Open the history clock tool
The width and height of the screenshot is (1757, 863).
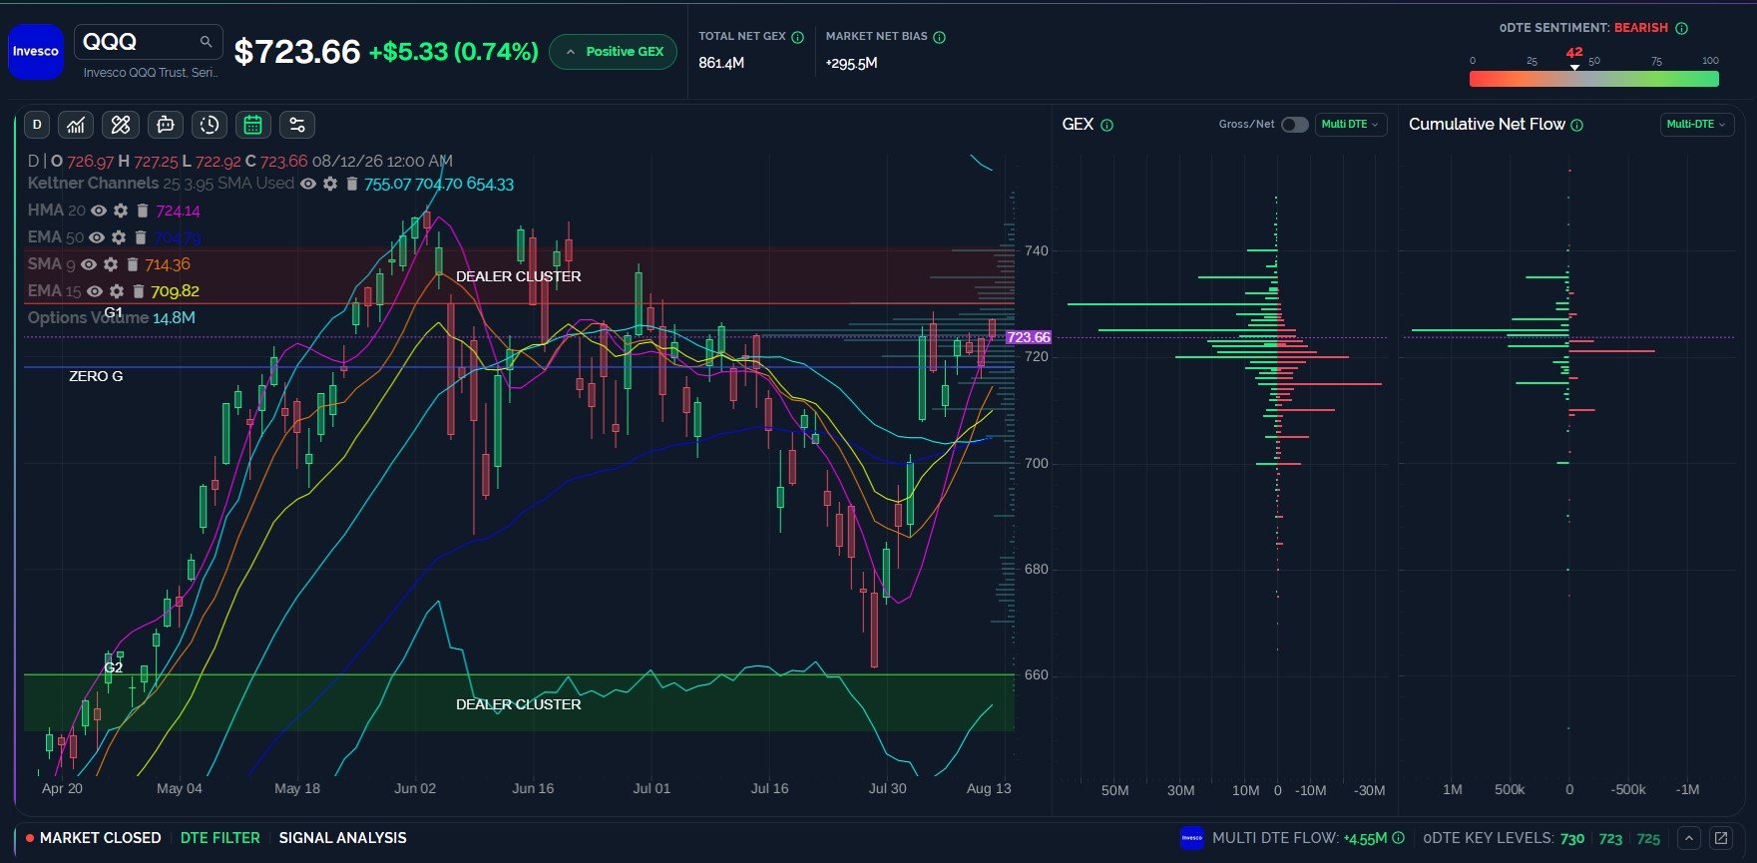pyautogui.click(x=210, y=125)
